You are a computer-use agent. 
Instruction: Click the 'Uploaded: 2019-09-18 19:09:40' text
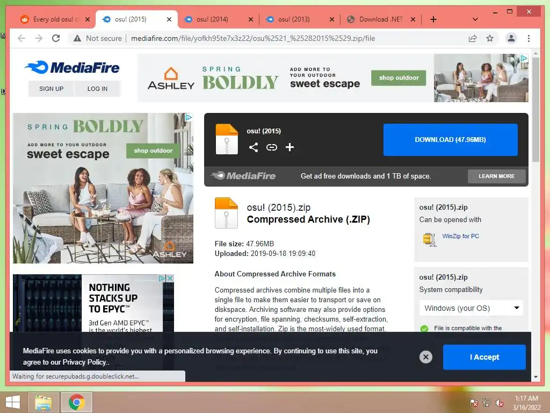point(265,254)
